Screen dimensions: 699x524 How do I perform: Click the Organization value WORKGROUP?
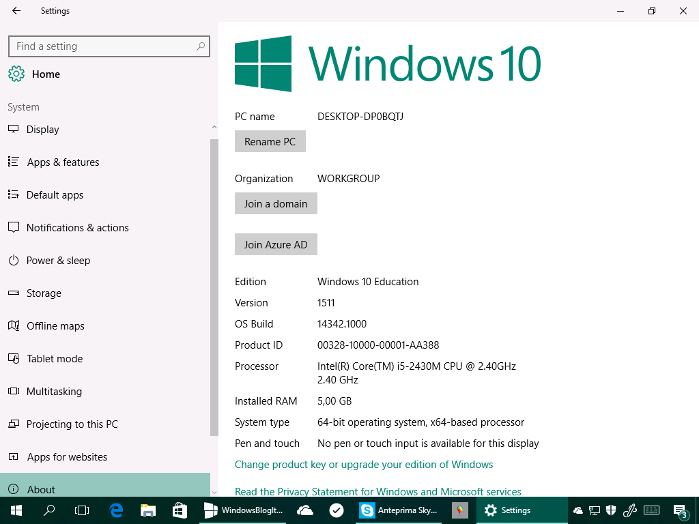[349, 178]
